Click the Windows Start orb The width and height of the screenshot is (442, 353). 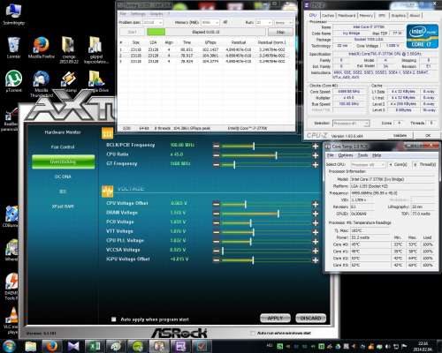pyautogui.click(x=10, y=346)
